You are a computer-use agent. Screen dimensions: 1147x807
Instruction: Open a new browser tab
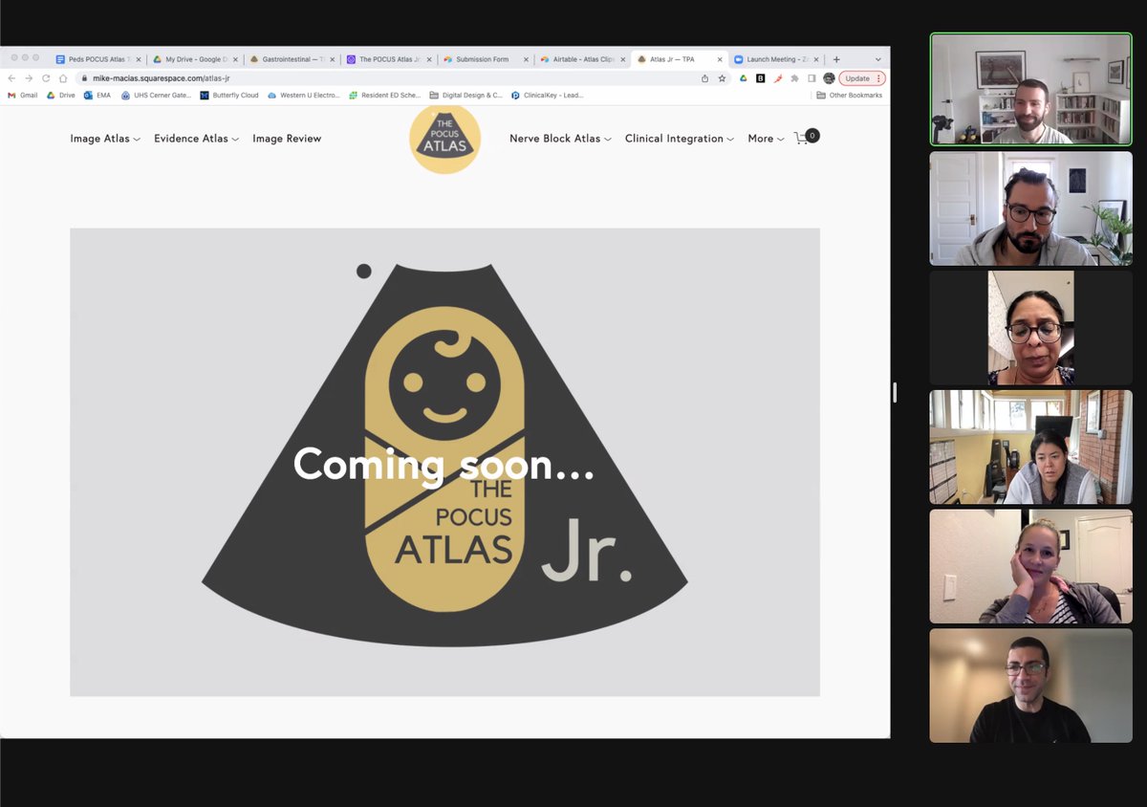pos(836,59)
